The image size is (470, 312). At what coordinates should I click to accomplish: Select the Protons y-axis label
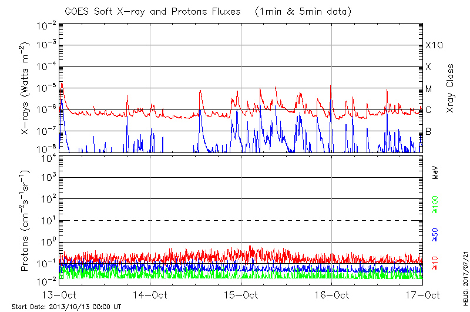click(x=26, y=221)
